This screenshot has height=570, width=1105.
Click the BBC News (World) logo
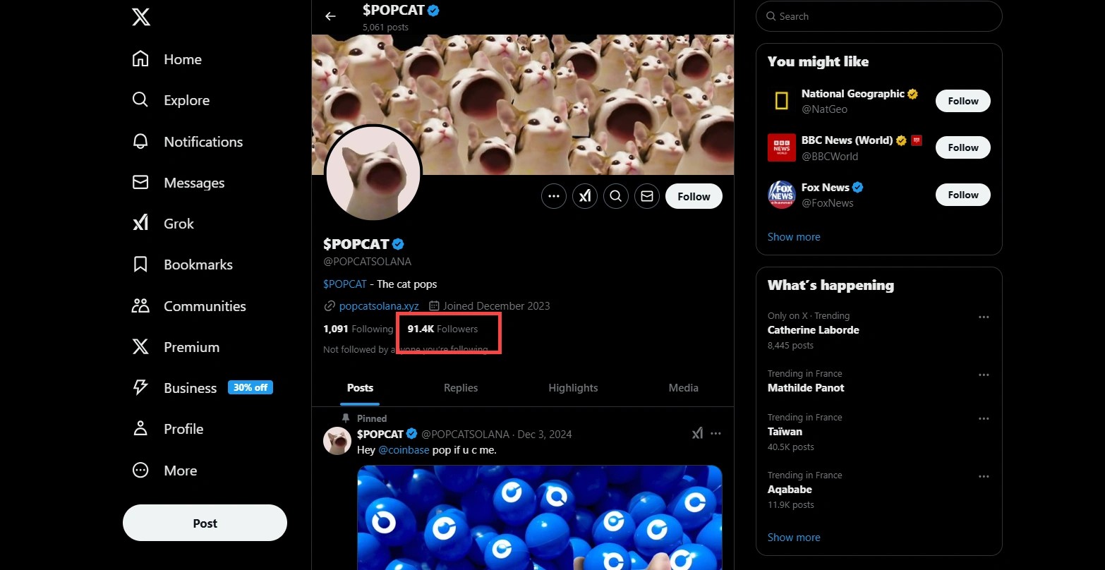pyautogui.click(x=782, y=147)
